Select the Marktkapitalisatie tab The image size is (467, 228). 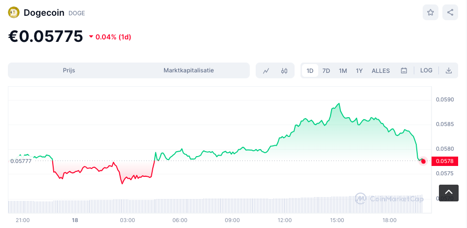tap(189, 70)
